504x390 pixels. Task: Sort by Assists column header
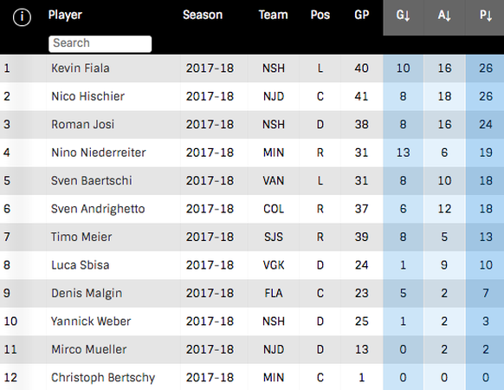(x=444, y=16)
